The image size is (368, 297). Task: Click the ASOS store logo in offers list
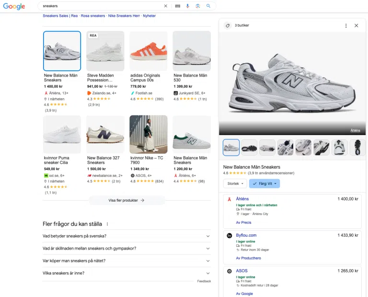coord(230,271)
